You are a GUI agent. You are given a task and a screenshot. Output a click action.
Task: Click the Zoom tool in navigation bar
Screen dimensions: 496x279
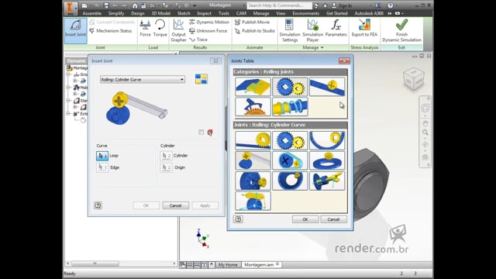425,133
